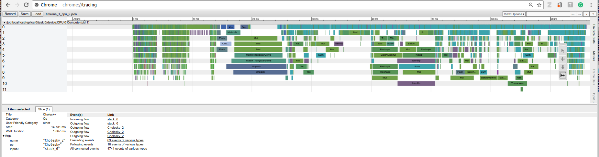599x157 pixels.
Task: Select the AddN slice on thread 3
Action: [390, 44]
